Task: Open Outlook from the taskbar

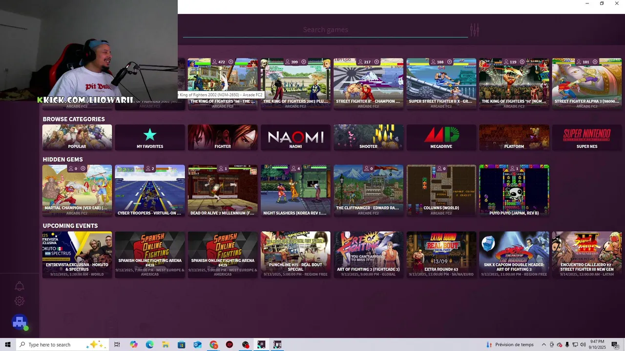Action: pos(197,345)
